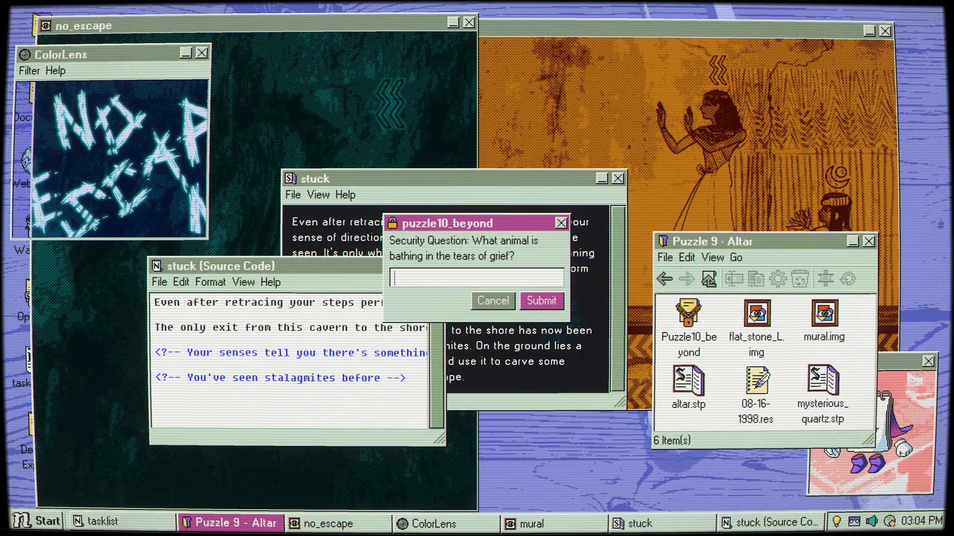Click the copy files icon in Altar toolbar
Screen dimensions: 954x536
point(756,279)
